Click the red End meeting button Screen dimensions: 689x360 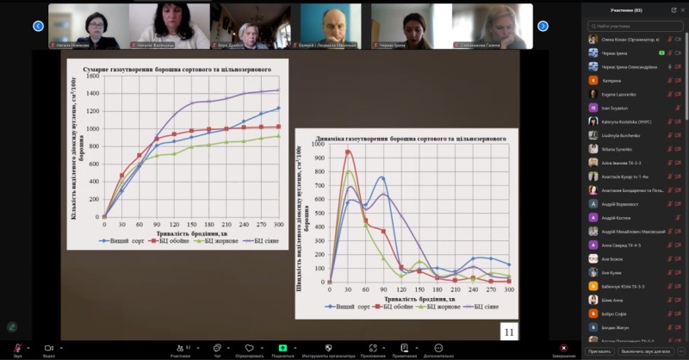(x=563, y=347)
